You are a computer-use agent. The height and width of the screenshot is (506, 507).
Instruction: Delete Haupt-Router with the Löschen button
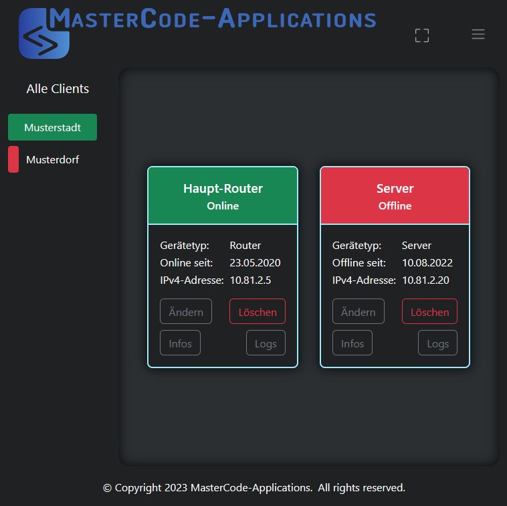coord(258,312)
